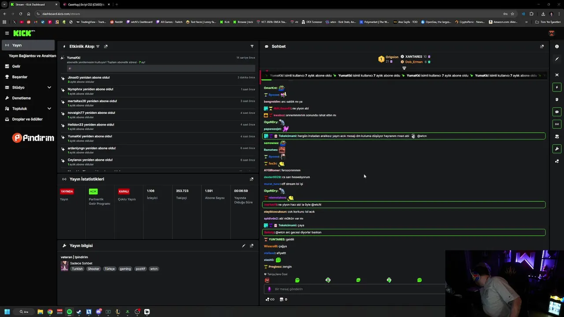The image size is (564, 317).
Task: Pop out the Yayın İstatistikleri panel
Action: [x=252, y=179]
